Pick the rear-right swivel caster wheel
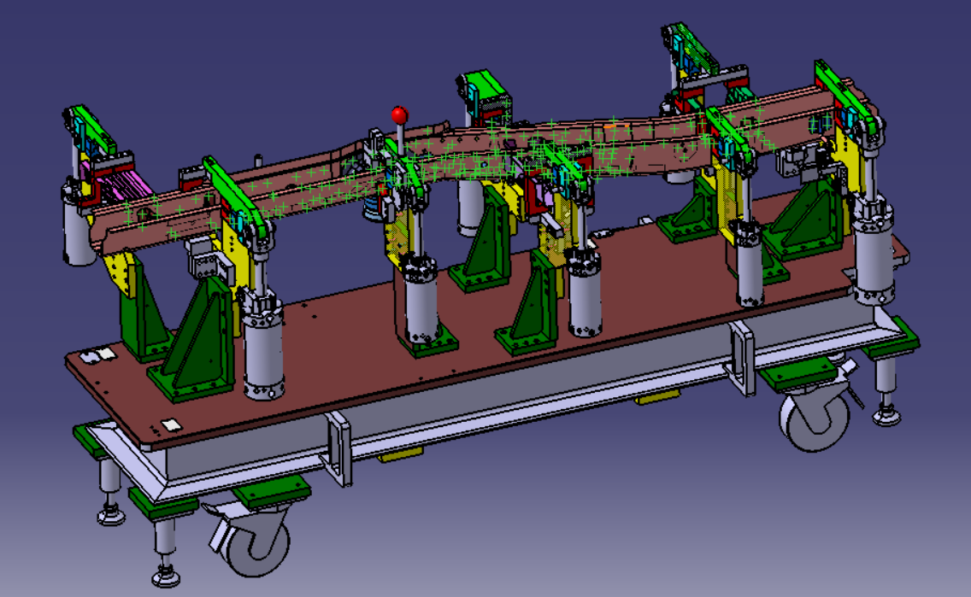Image resolution: width=971 pixels, height=597 pixels. tap(815, 418)
